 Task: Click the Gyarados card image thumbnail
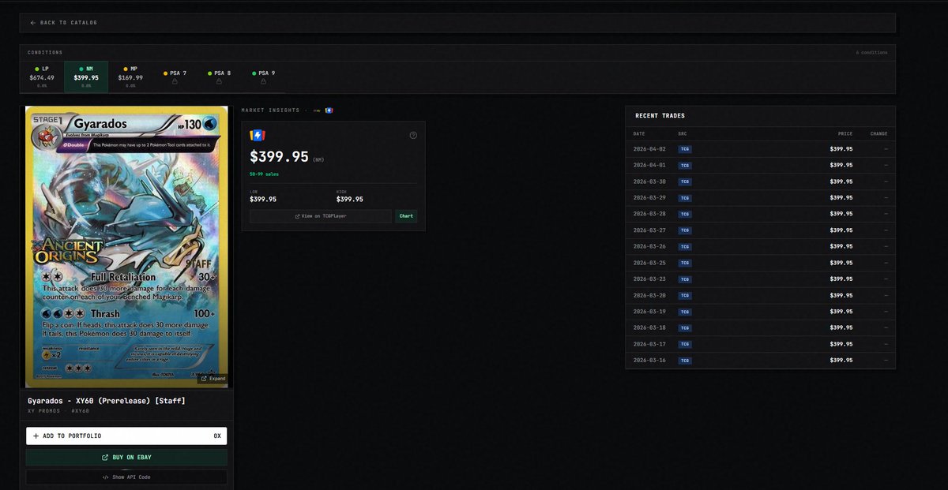(127, 247)
